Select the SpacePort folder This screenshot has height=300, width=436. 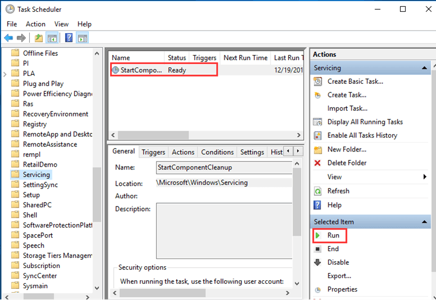[38, 235]
